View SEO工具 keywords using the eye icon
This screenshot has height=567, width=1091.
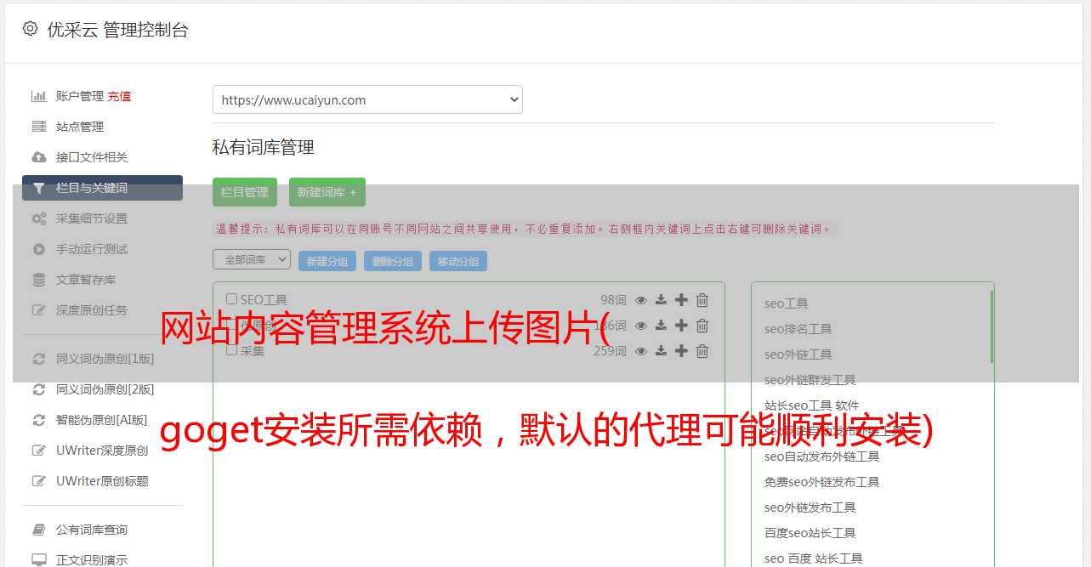[641, 300]
